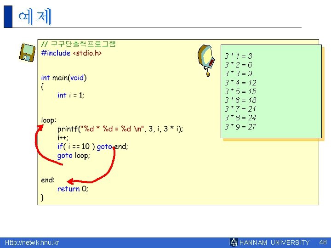Click the 'loop:' label
Image resolution: width=331 pixels, height=248 pixels.
pos(49,120)
